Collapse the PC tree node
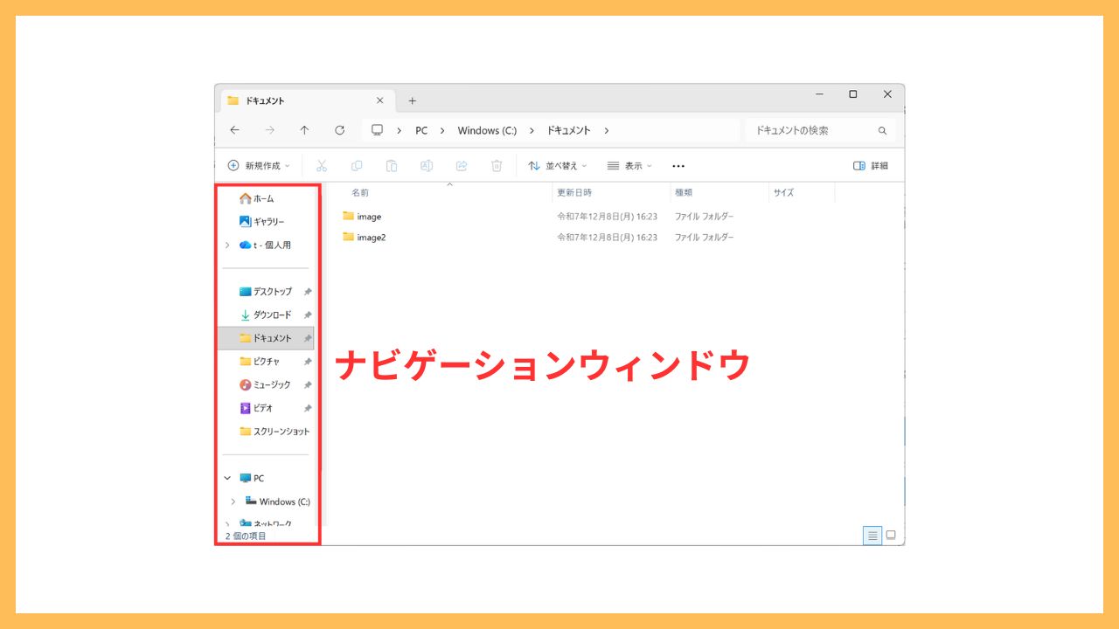Screen dimensions: 1119x629 point(227,478)
